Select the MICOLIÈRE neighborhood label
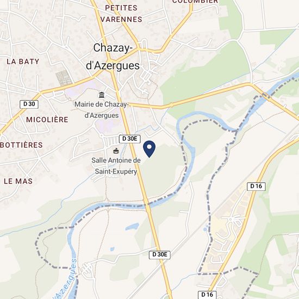The width and height of the screenshot is (299, 299). [47, 120]
